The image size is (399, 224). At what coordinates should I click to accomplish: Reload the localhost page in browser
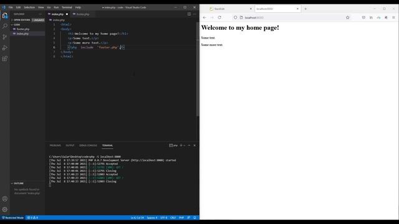coord(219,17)
